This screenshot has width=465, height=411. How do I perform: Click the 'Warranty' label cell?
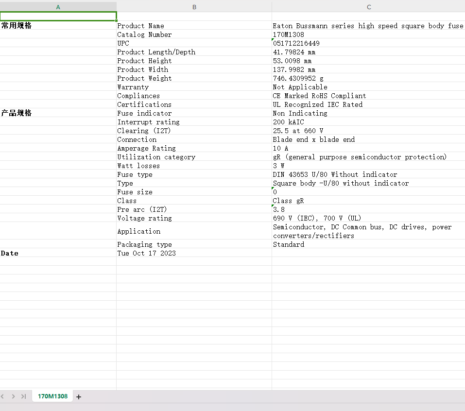tap(194, 87)
